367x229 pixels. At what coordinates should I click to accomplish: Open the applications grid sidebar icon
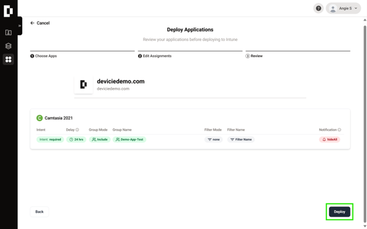pos(8,59)
